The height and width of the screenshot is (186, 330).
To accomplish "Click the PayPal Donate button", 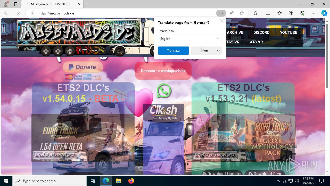I will [x=83, y=67].
